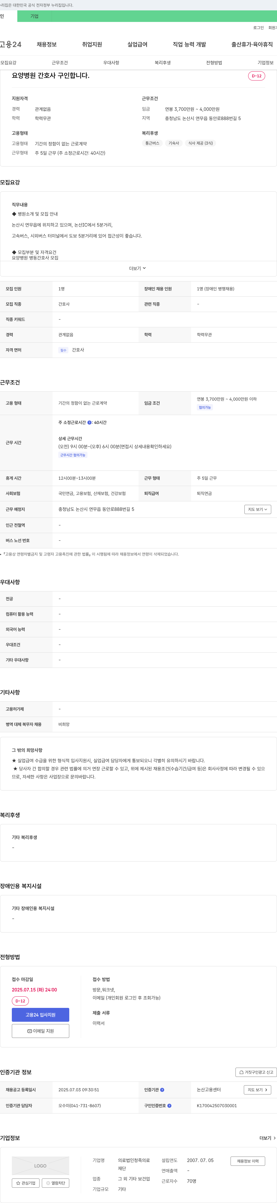Open 더보기 next to 기업정보
The height and width of the screenshot is (1203, 277).
click(268, 1138)
